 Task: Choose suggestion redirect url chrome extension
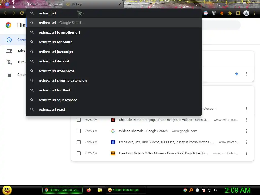114,80
